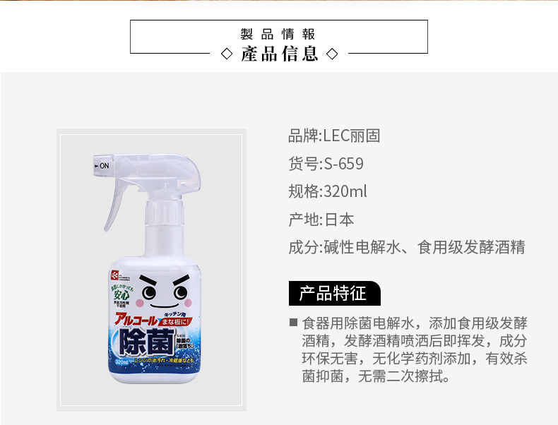The height and width of the screenshot is (425, 558).
Task: Click the red アルコール label text
Action: (x=136, y=319)
